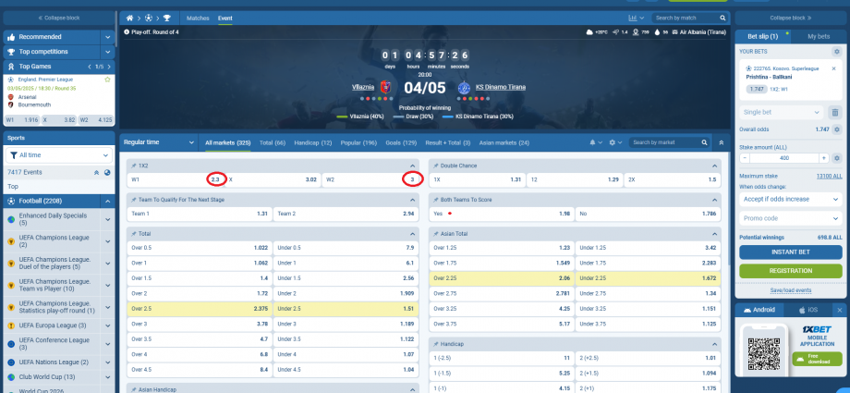Image resolution: width=850 pixels, height=393 pixels.
Task: Click the weather cloud icon
Action: 589,32
